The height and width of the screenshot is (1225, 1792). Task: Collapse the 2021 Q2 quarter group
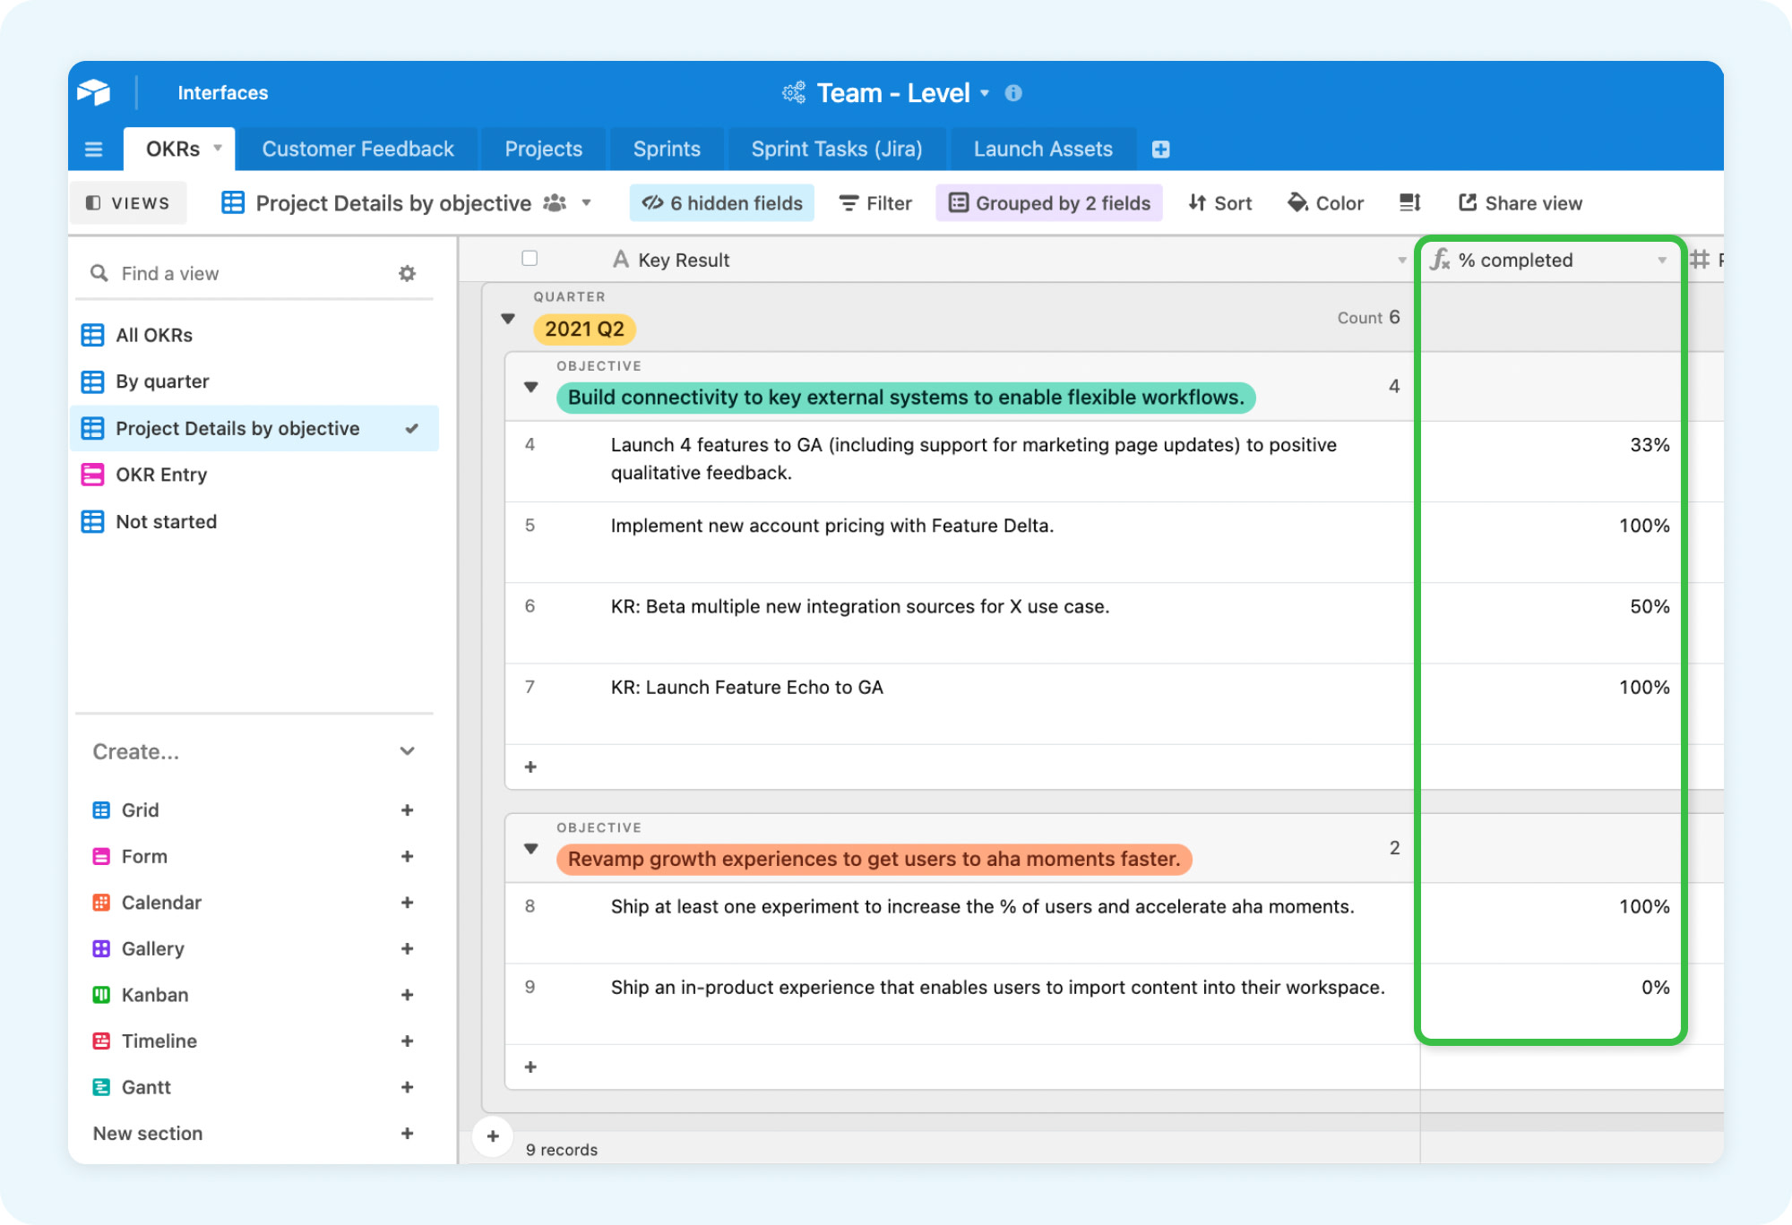coord(508,318)
